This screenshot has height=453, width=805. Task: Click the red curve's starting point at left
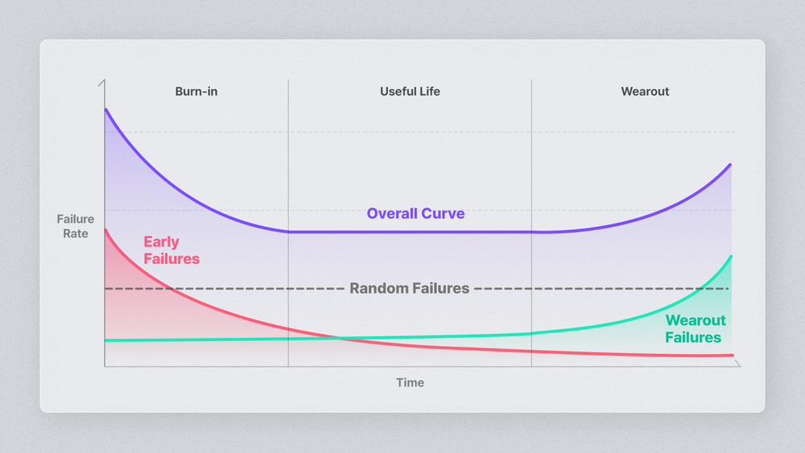point(105,231)
